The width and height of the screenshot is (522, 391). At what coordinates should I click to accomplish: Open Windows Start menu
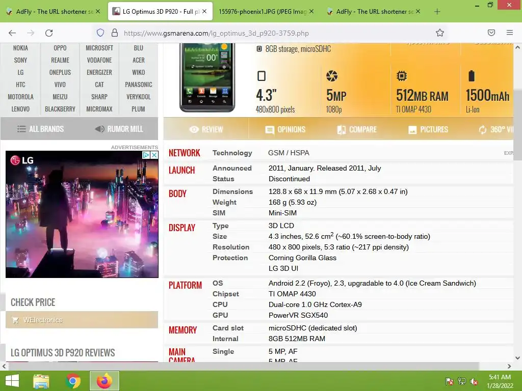click(12, 381)
